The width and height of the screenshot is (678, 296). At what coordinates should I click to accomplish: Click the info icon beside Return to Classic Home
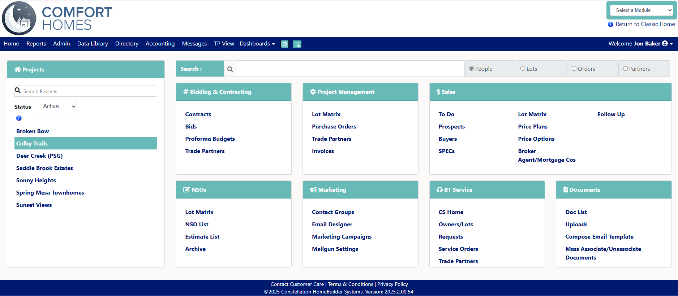610,24
